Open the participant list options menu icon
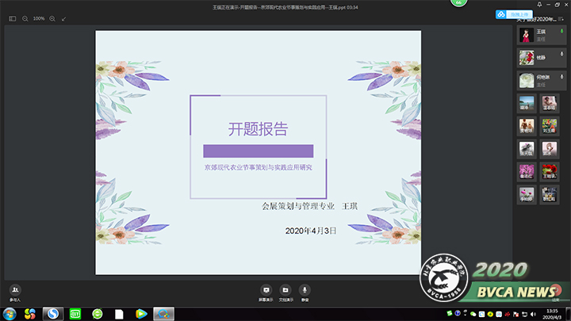 (559, 19)
